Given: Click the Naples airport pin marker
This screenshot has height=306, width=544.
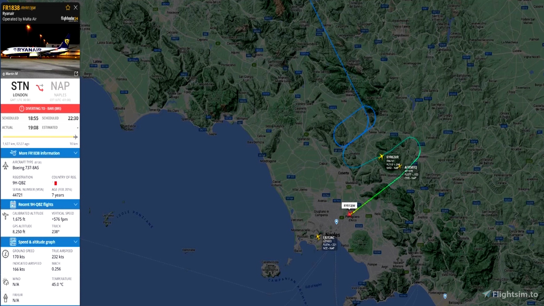Looking at the screenshot, I should (x=337, y=222).
